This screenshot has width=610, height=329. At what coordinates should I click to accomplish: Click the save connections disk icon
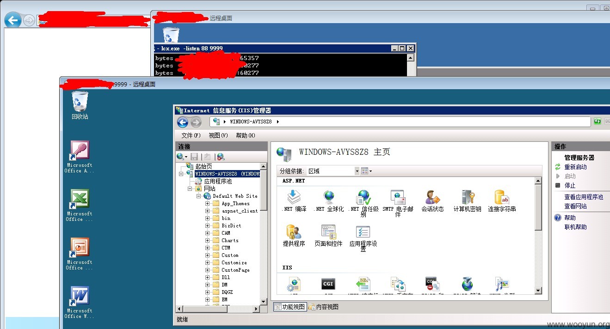click(x=194, y=157)
